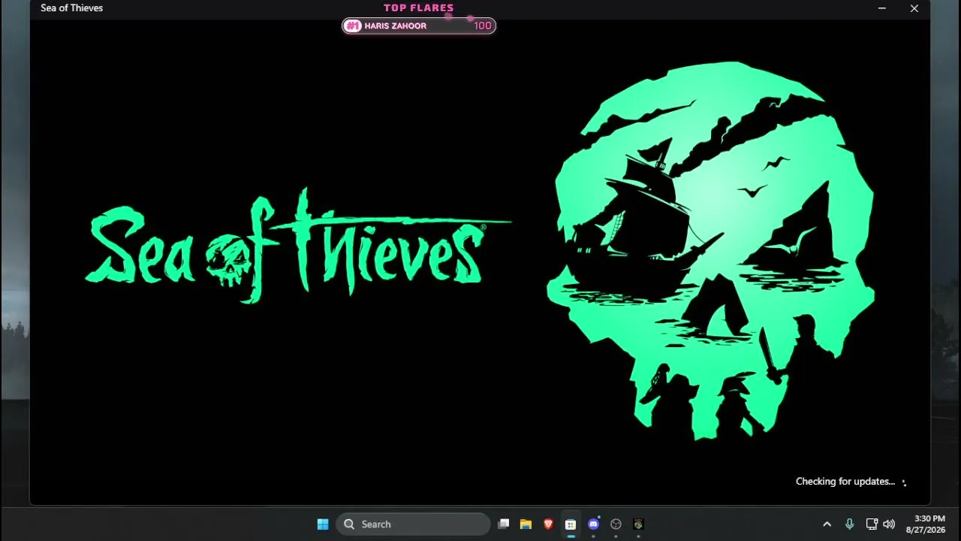Click the "Sea of Thieves" window title
961x541 pixels.
(72, 8)
